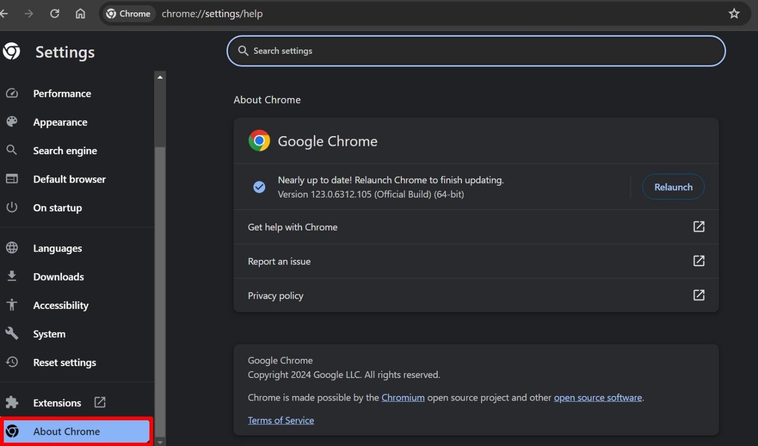Click the Languages globe icon
The height and width of the screenshot is (446, 758).
tap(12, 247)
